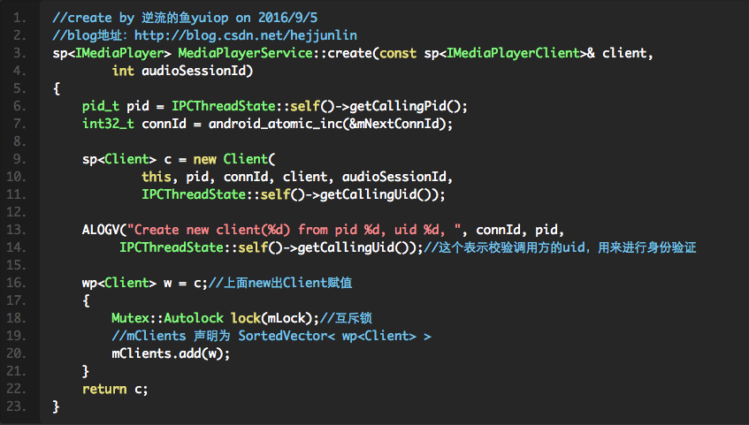Click the "return c;" statement
This screenshot has height=425, width=749.
point(115,389)
